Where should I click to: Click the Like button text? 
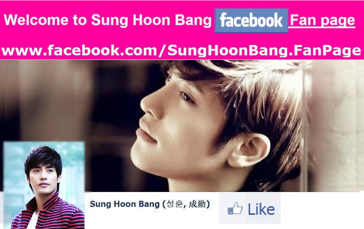click(x=262, y=209)
